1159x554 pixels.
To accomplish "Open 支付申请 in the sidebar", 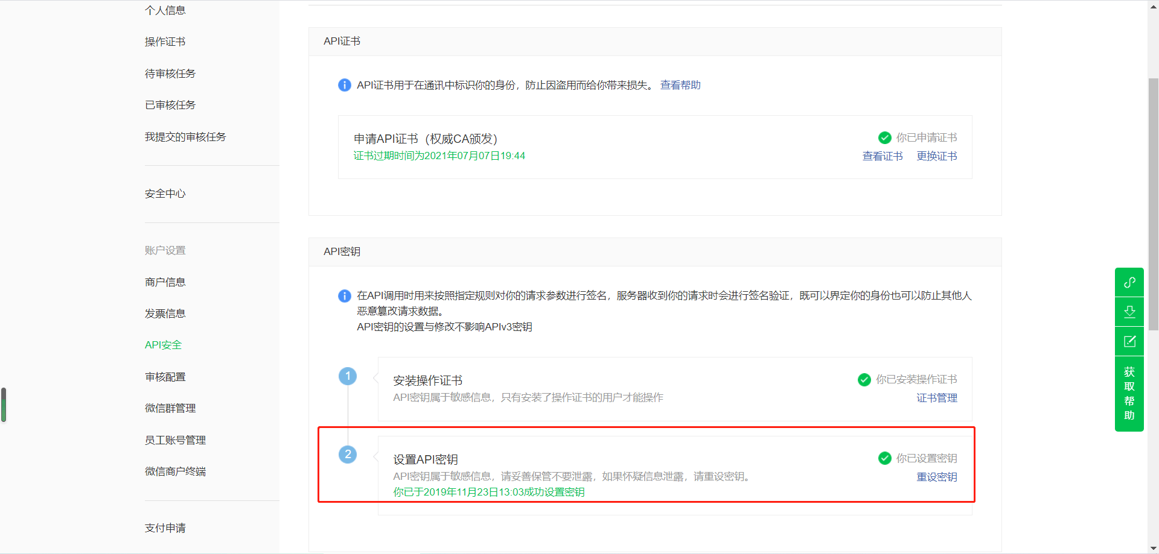I will [x=165, y=528].
